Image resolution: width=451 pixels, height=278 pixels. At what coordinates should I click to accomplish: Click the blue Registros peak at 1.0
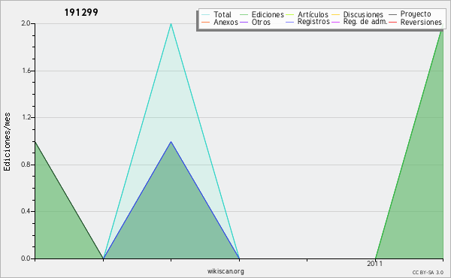click(x=171, y=141)
